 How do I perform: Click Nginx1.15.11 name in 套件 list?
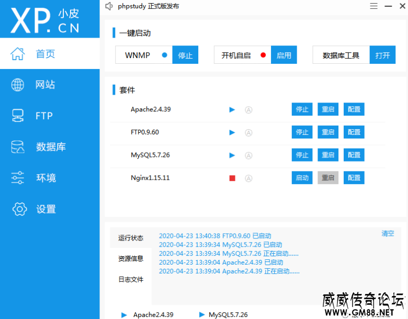point(150,178)
